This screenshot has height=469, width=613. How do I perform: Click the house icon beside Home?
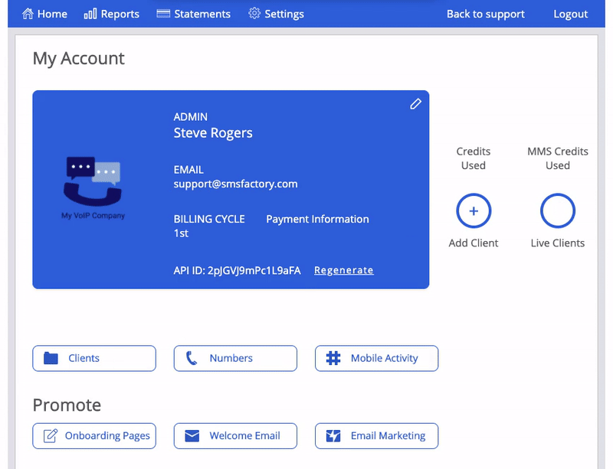click(28, 14)
